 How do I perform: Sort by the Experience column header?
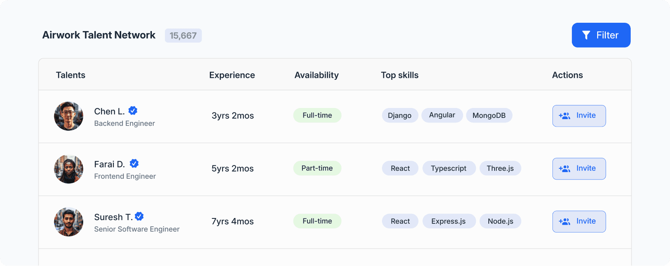click(232, 75)
